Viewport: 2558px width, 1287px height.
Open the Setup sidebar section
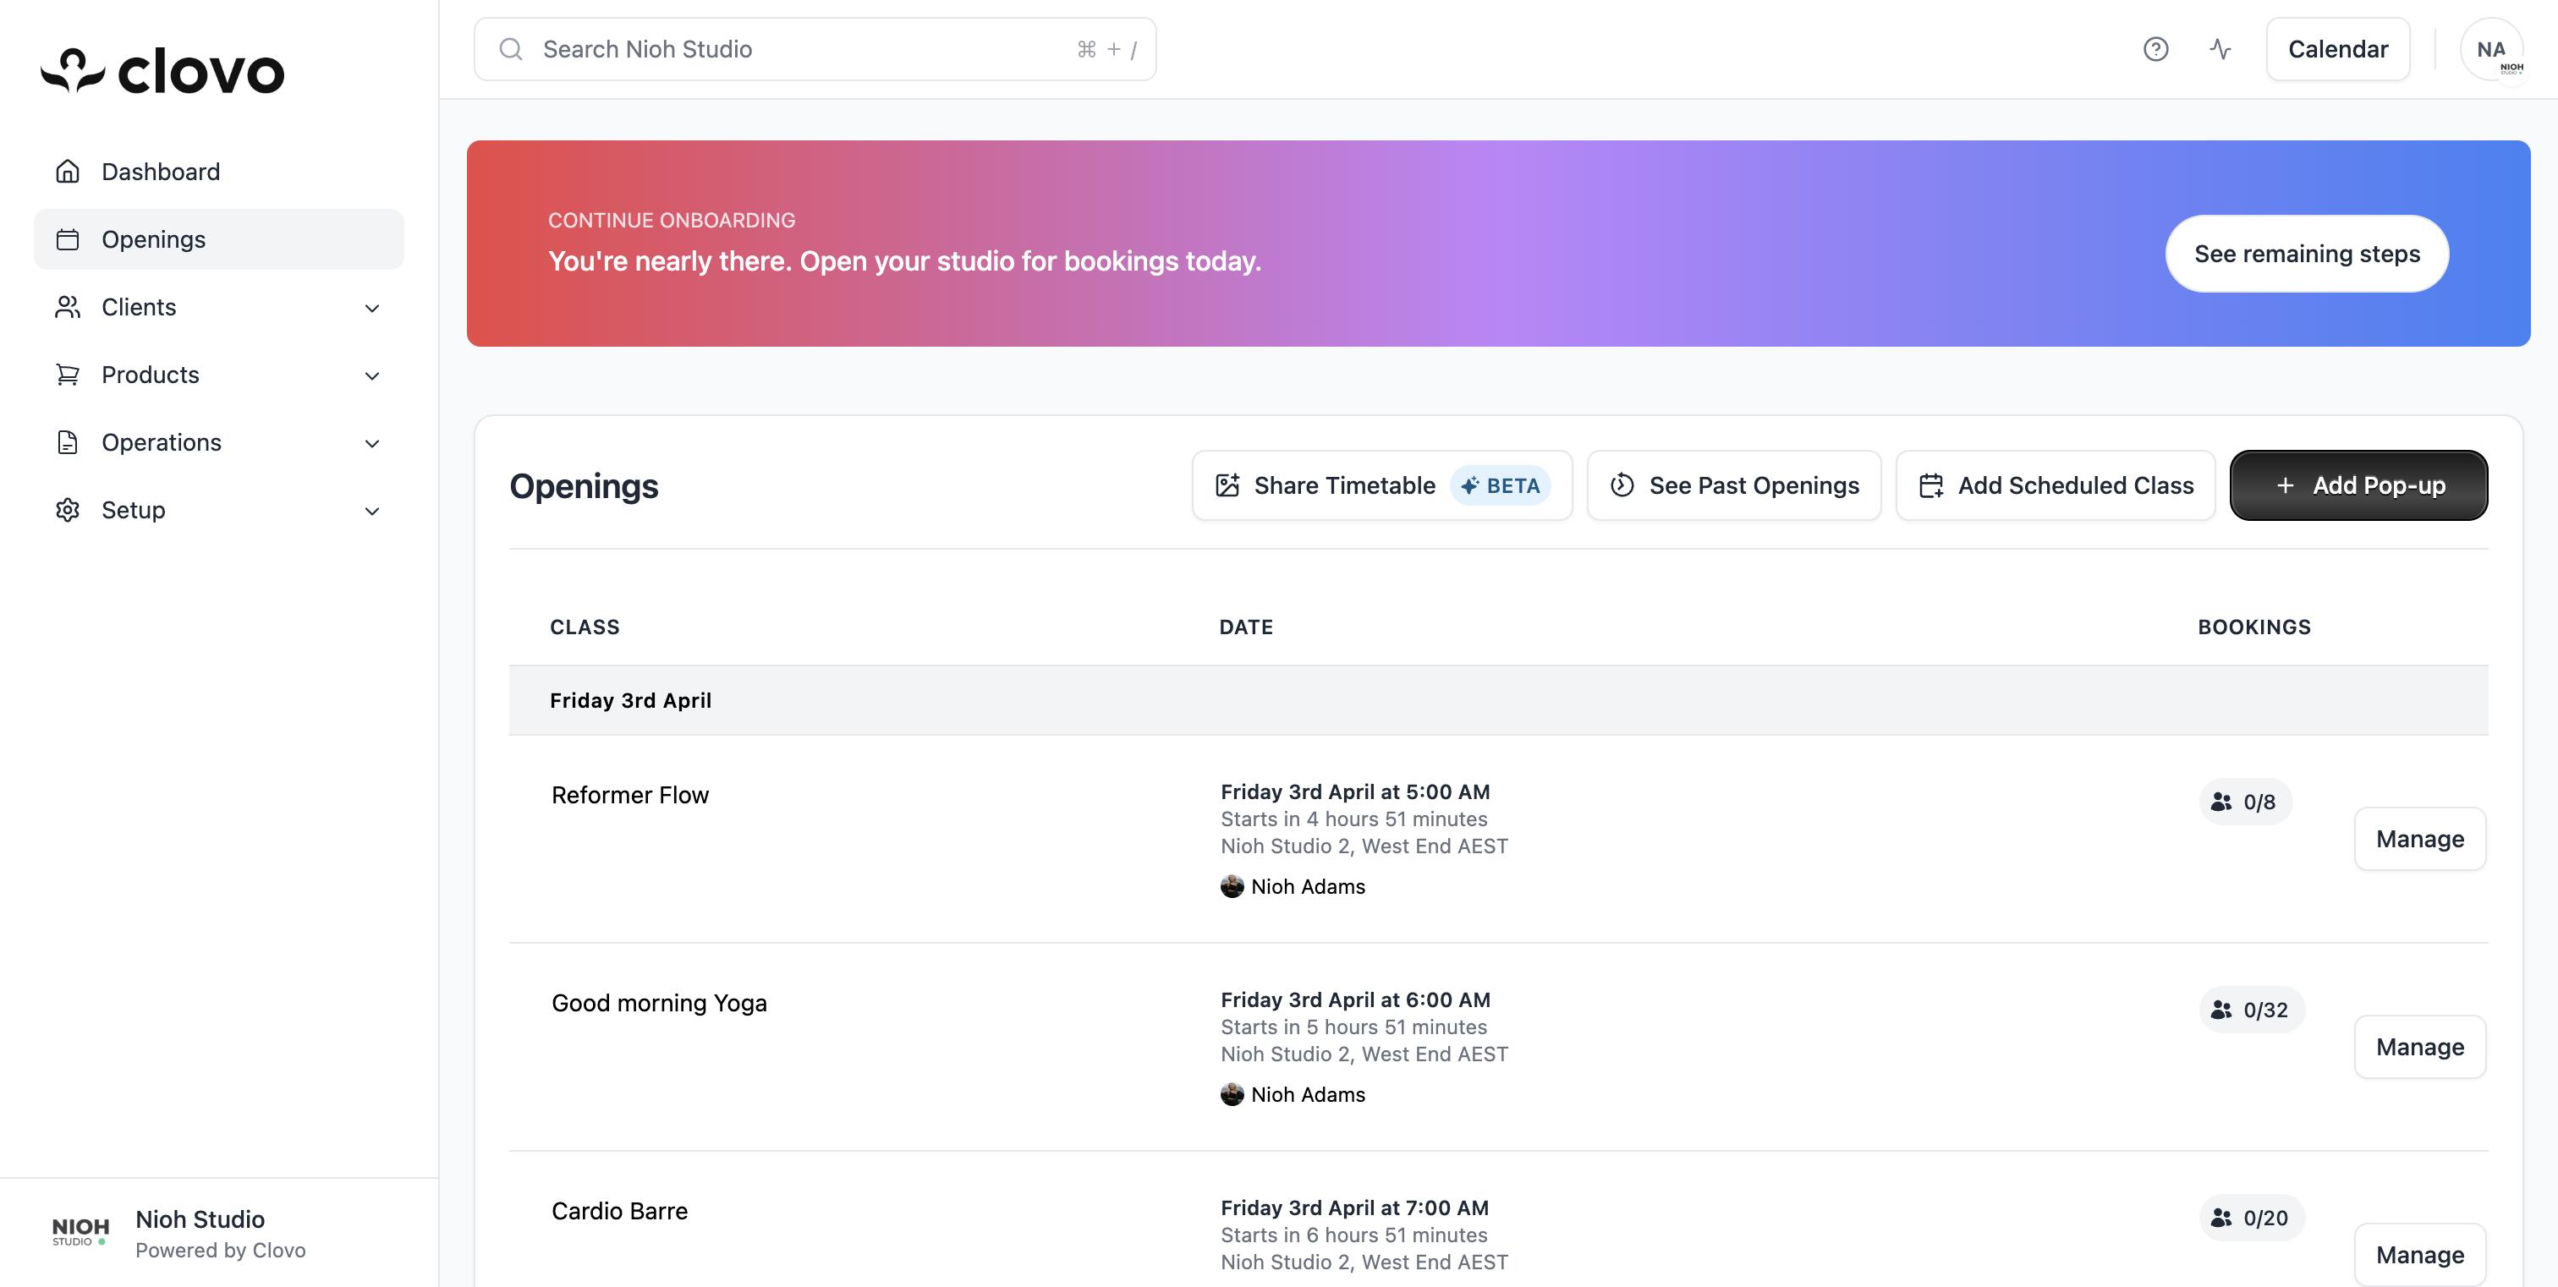point(218,509)
